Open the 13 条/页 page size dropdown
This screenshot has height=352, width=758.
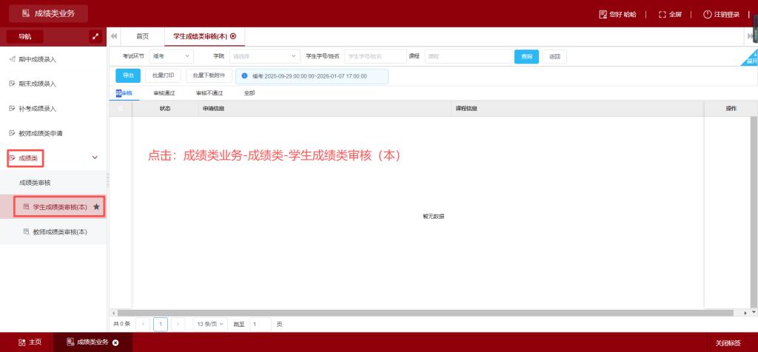[211, 324]
